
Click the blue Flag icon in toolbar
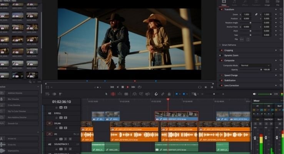(x=177, y=94)
